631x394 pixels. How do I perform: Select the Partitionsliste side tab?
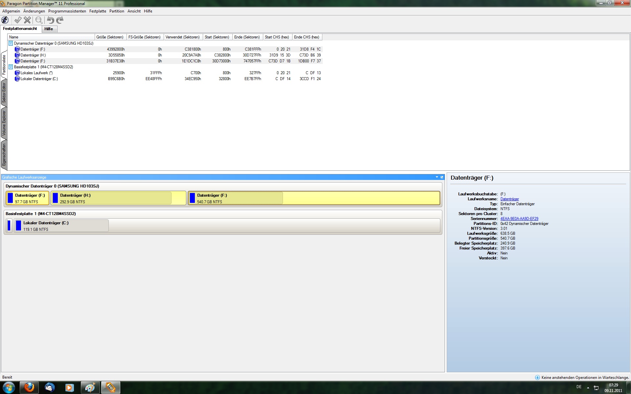(4, 65)
